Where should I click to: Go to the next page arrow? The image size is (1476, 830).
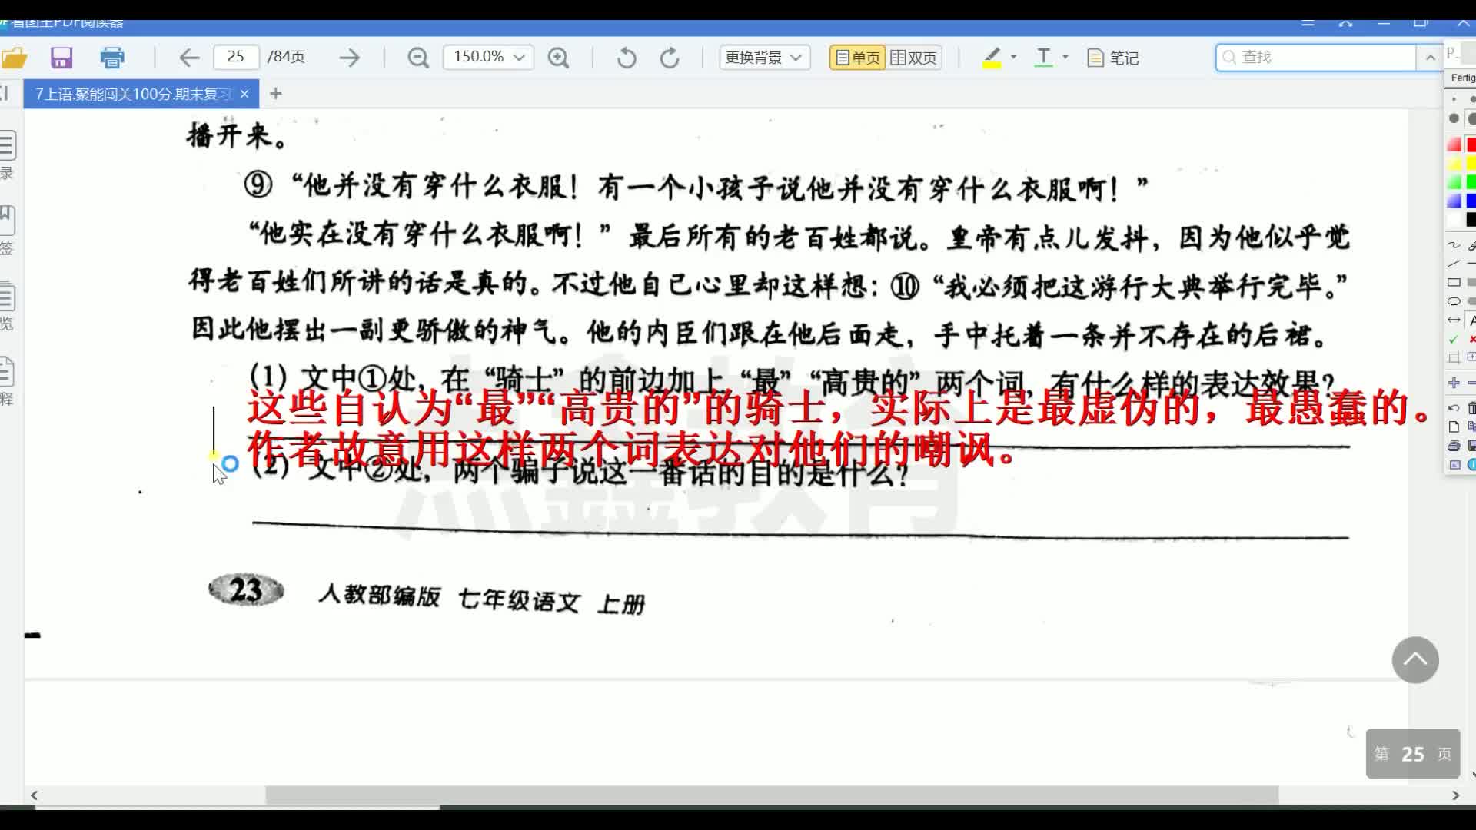point(349,58)
